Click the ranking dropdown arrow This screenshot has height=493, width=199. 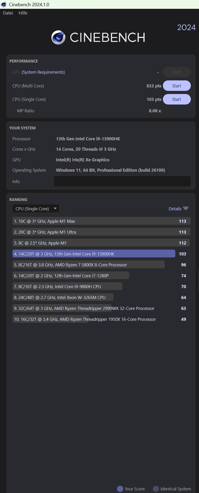tap(55, 209)
